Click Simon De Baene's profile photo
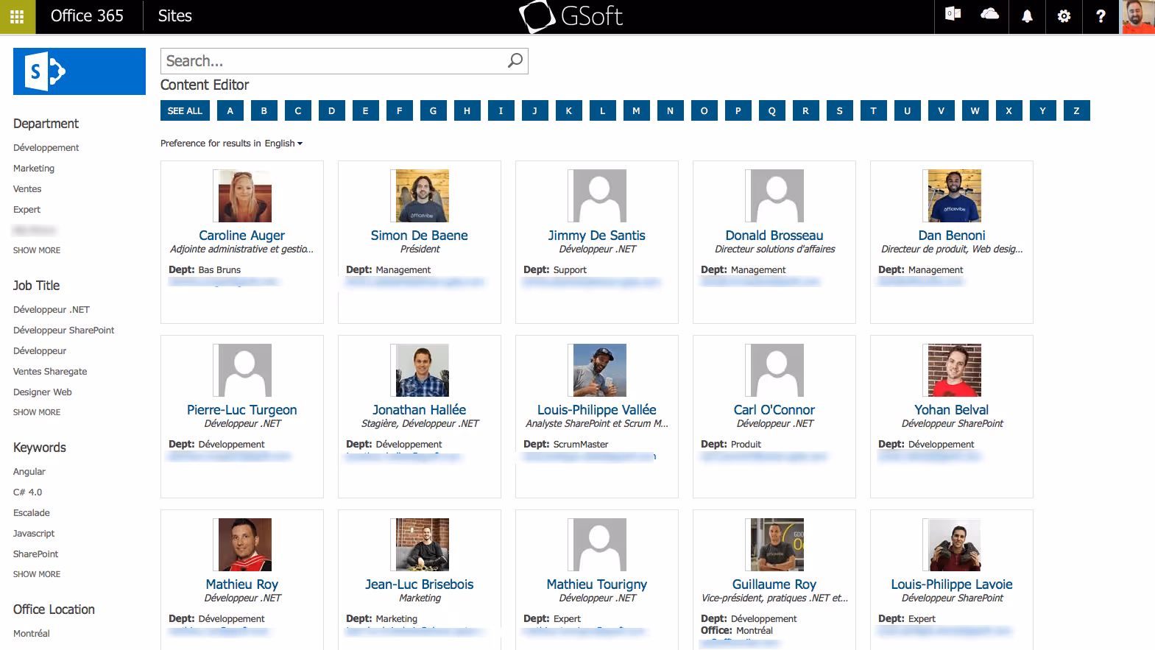The width and height of the screenshot is (1155, 650). (x=423, y=196)
